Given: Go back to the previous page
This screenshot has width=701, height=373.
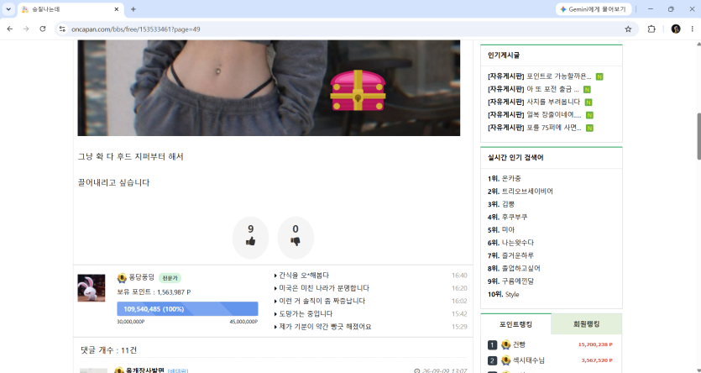Looking at the screenshot, I should coord(10,29).
